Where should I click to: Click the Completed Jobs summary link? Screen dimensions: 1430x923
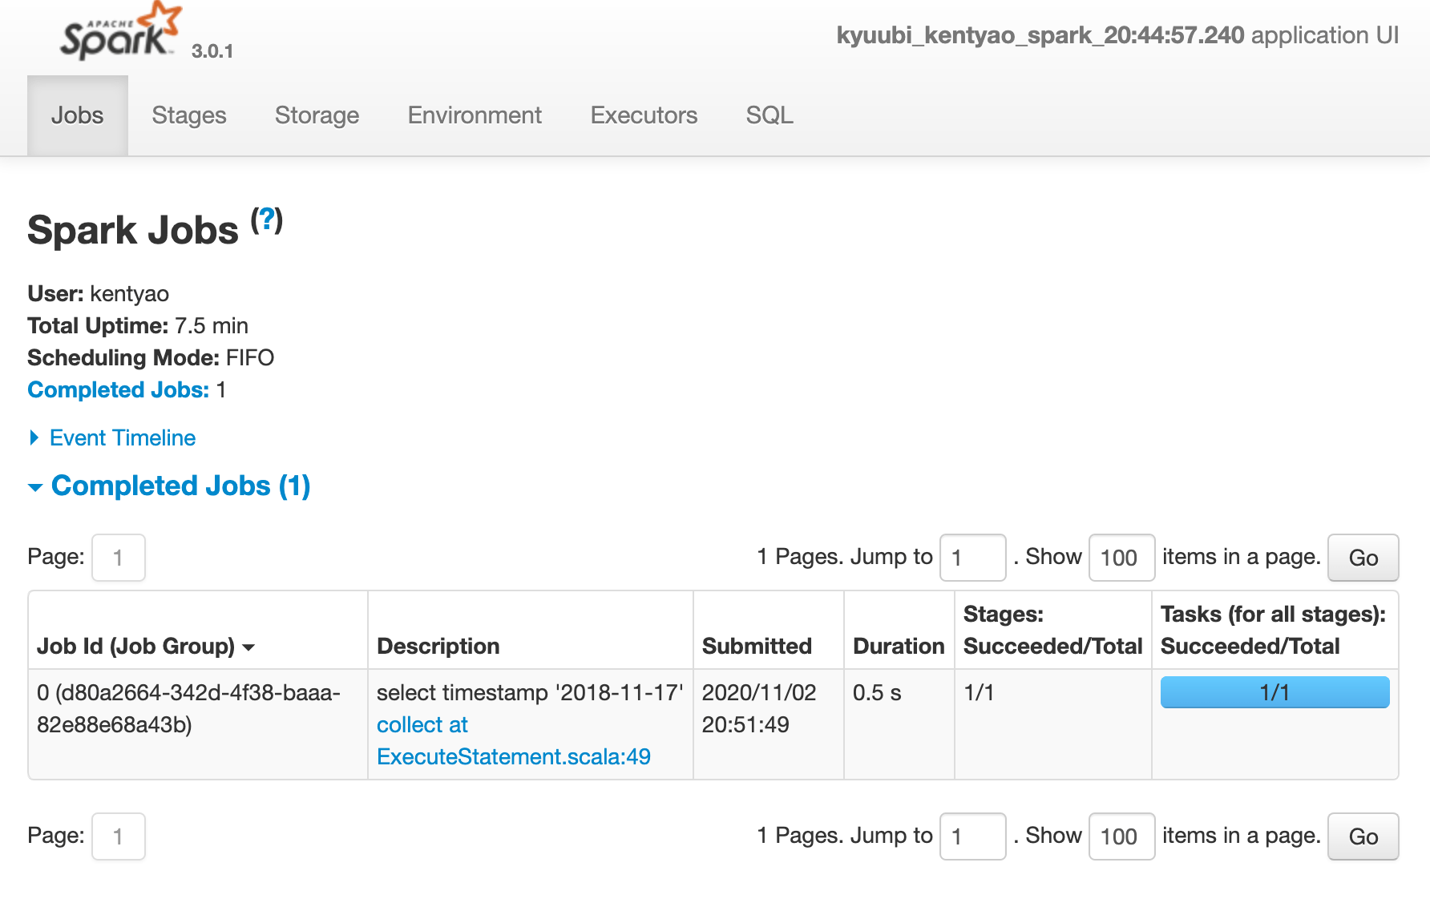click(118, 389)
